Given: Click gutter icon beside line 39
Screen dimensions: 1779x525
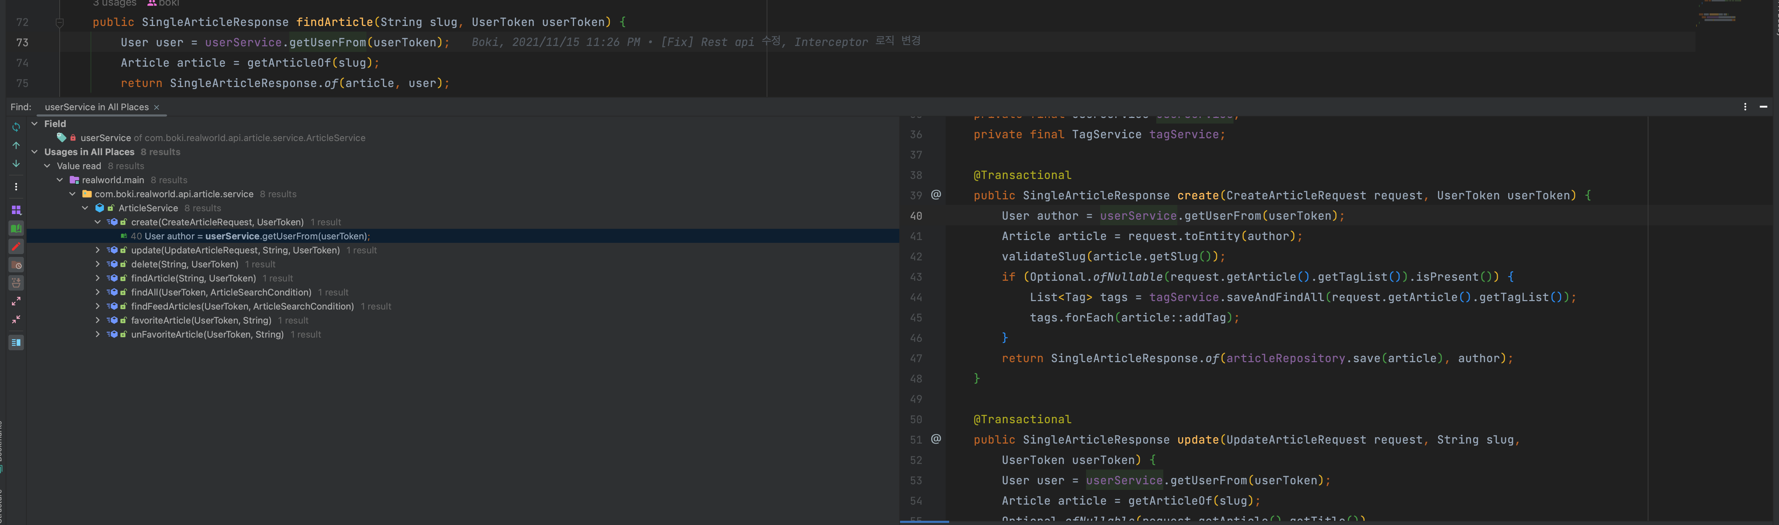Looking at the screenshot, I should click(936, 195).
